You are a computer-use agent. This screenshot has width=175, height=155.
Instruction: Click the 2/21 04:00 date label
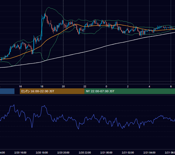[149, 152]
